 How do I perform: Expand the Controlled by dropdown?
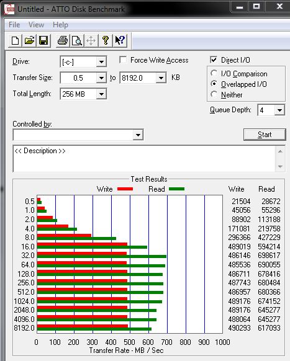[x=138, y=135]
